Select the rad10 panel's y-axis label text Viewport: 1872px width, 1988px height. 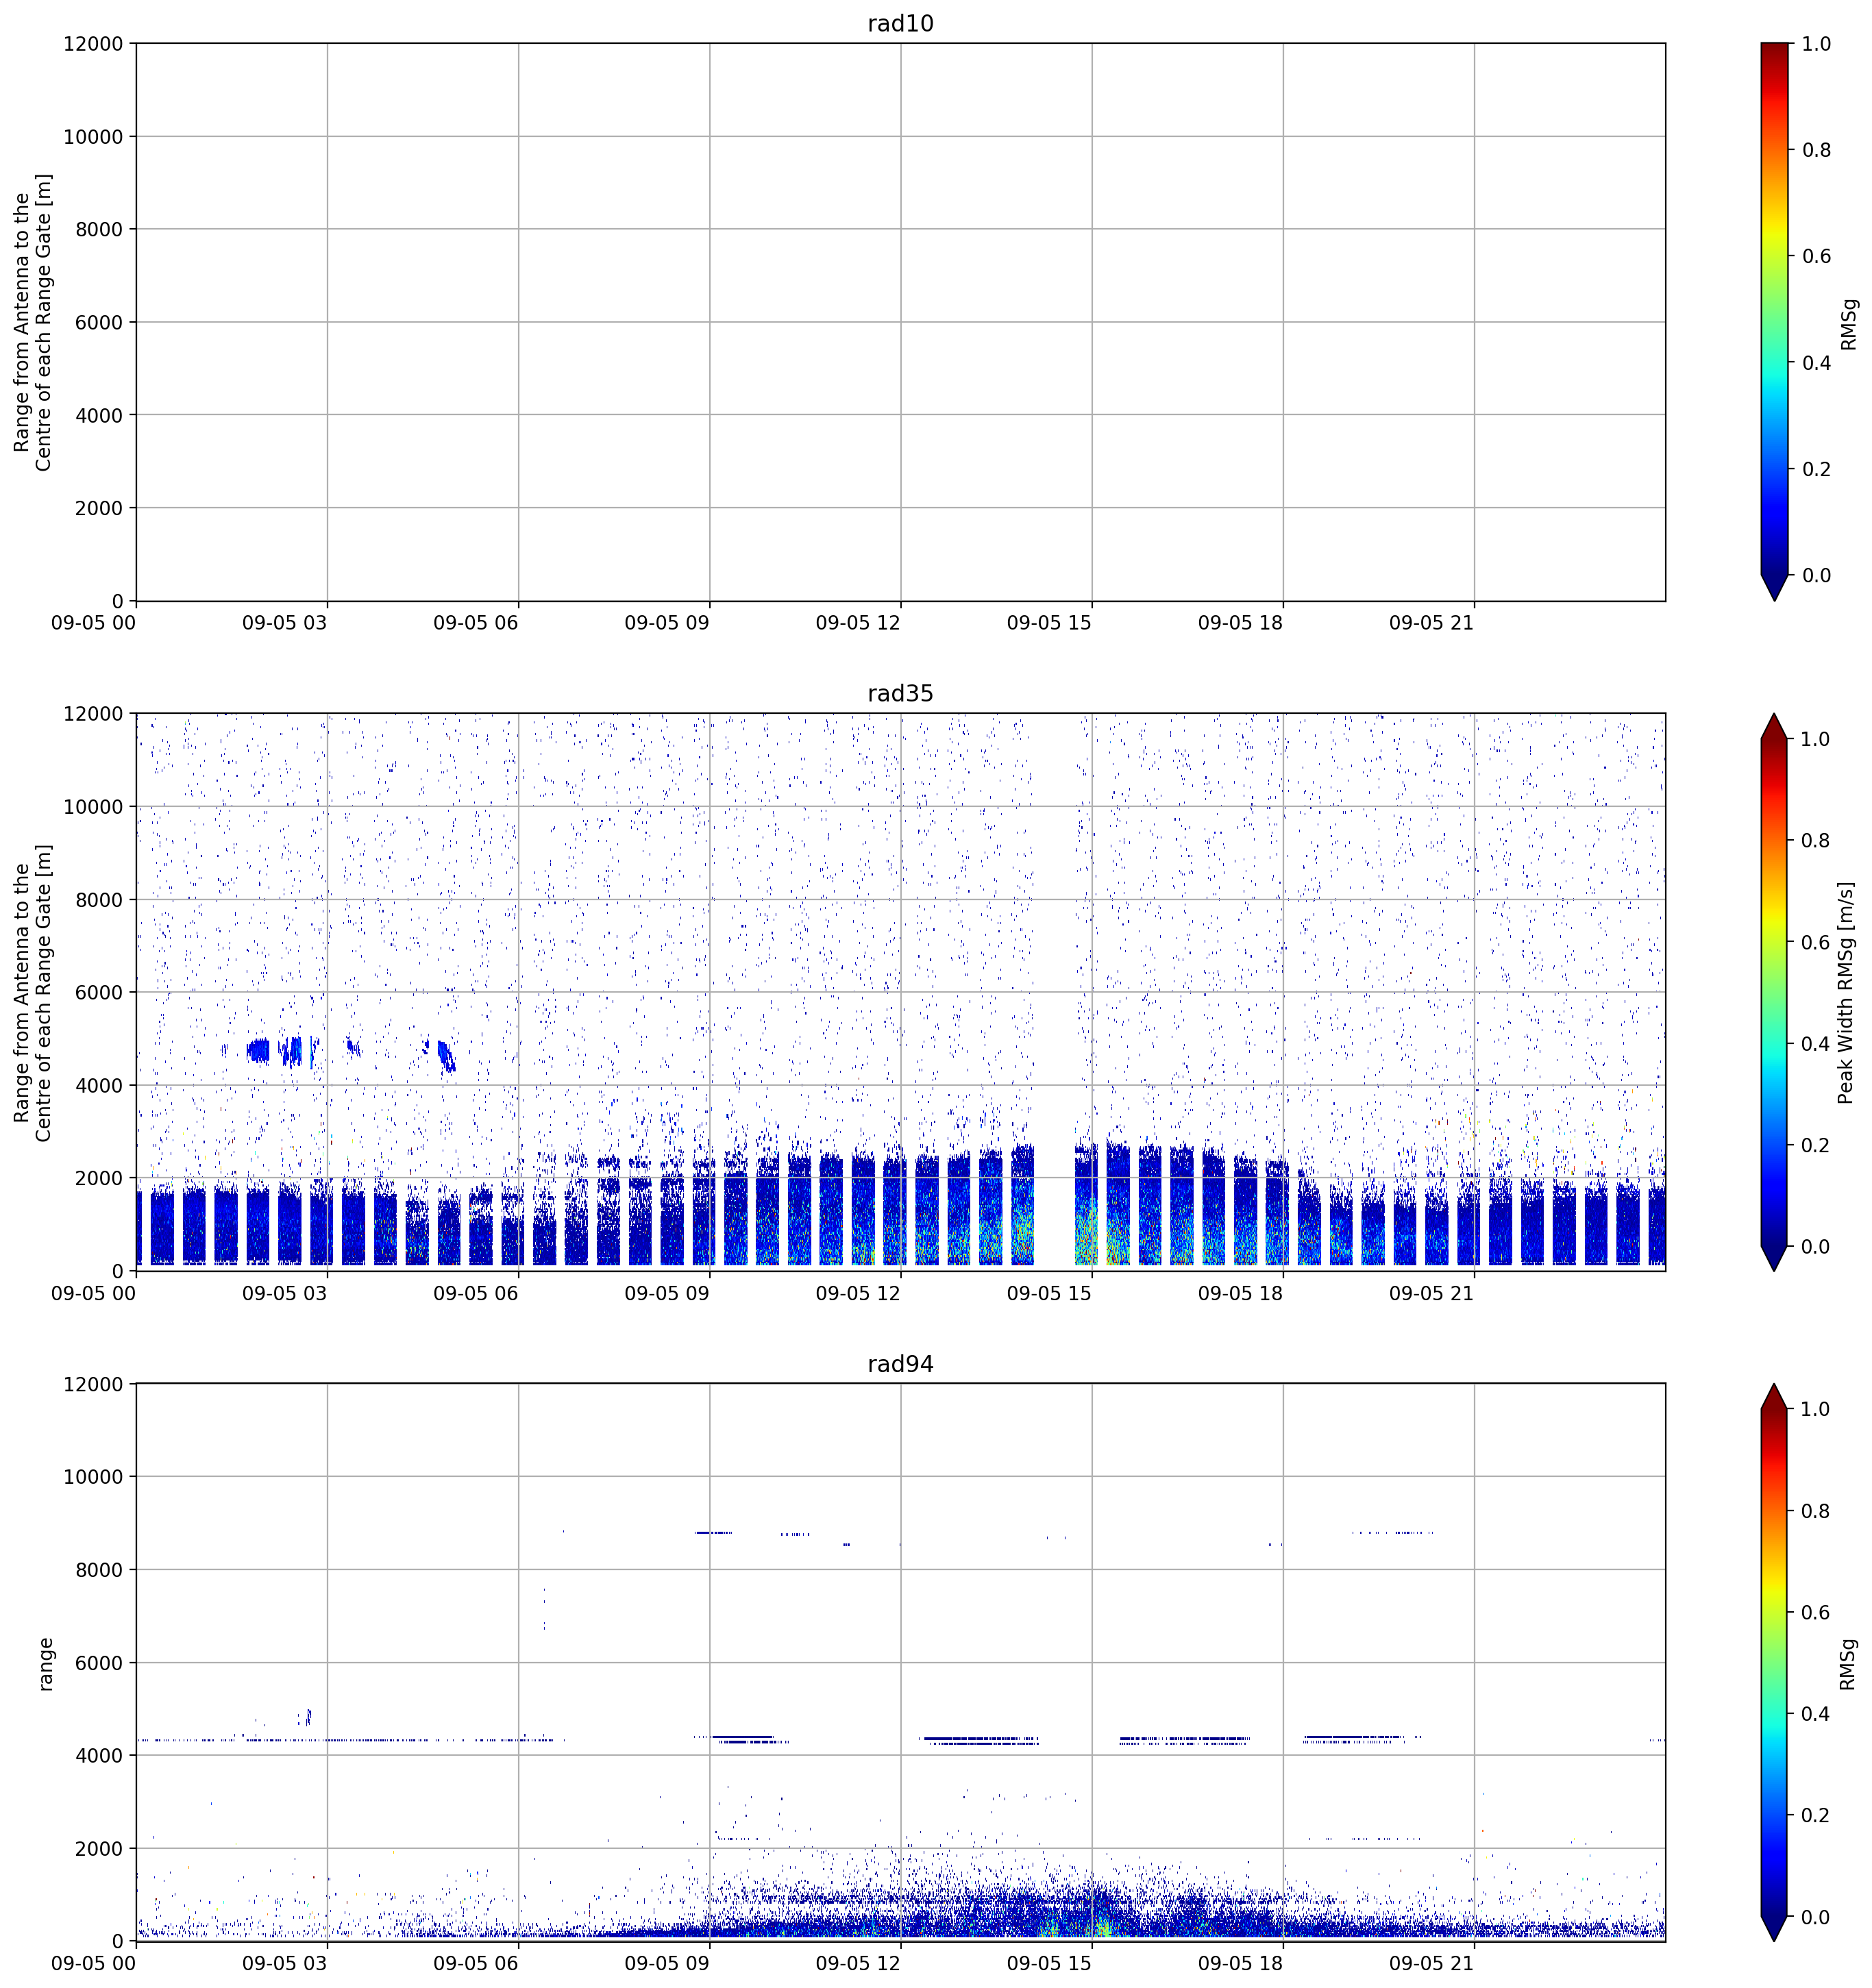(33, 322)
